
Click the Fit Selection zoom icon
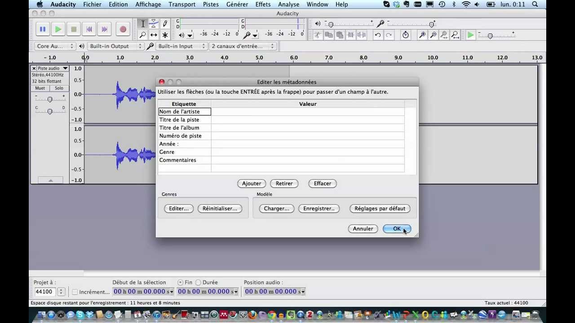pyautogui.click(x=444, y=35)
